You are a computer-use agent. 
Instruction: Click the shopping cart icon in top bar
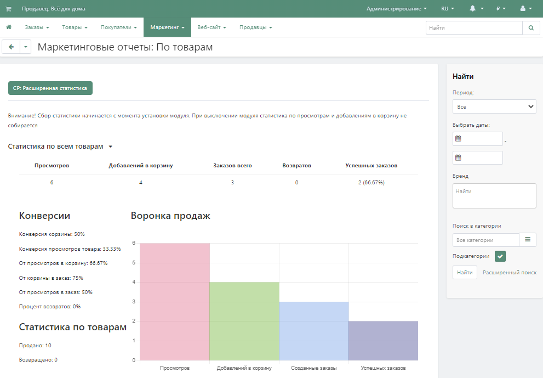coord(8,9)
